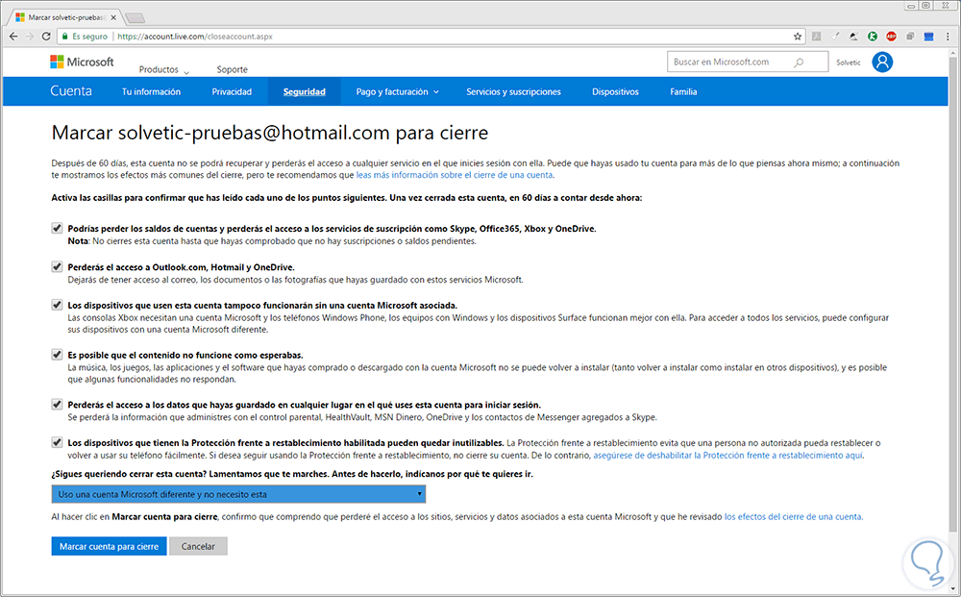Open the green Kaspersky K extension
Image resolution: width=961 pixels, height=597 pixels.
pyautogui.click(x=873, y=37)
